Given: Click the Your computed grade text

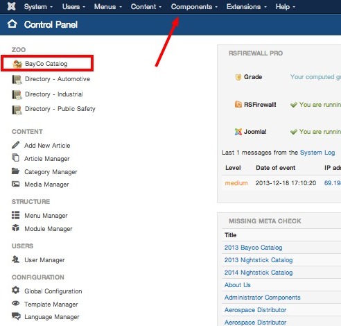Looking at the screenshot, I should point(315,77).
